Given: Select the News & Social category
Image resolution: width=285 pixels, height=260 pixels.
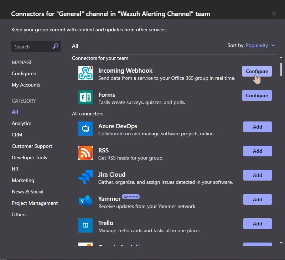Looking at the screenshot, I should point(27,192).
